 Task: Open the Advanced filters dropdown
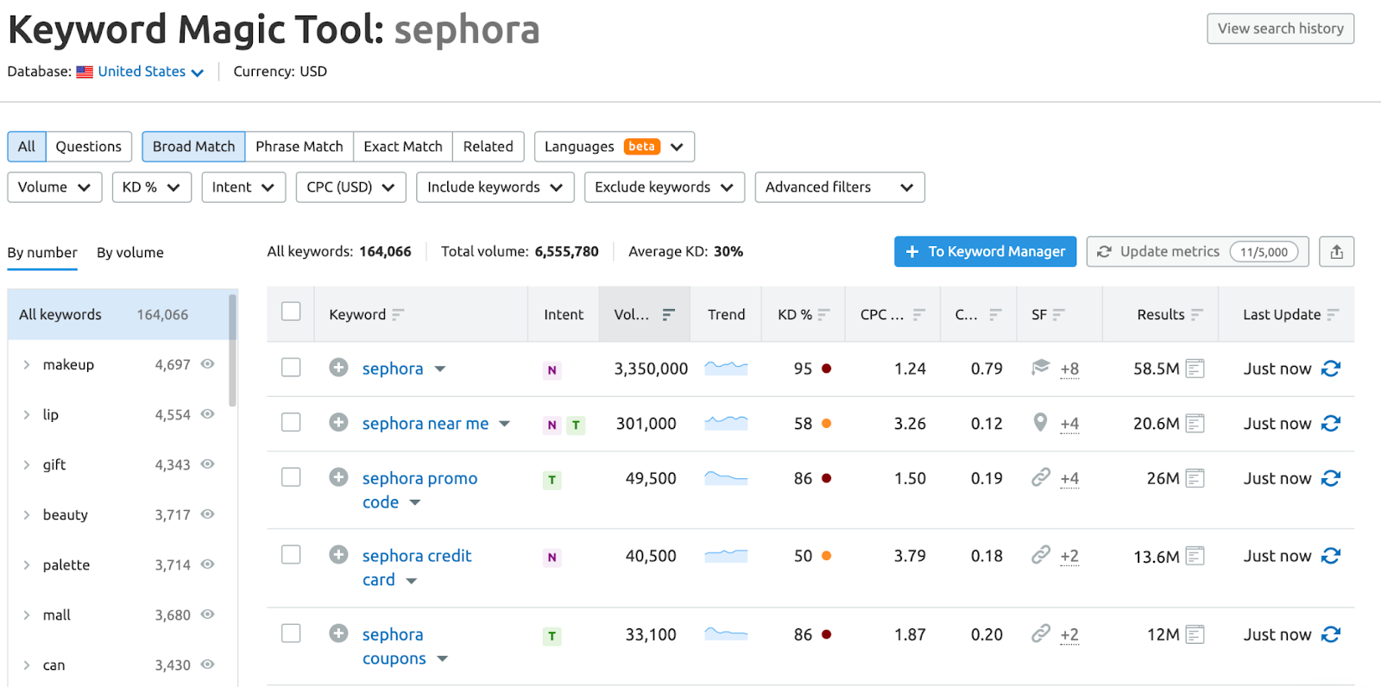(x=839, y=187)
